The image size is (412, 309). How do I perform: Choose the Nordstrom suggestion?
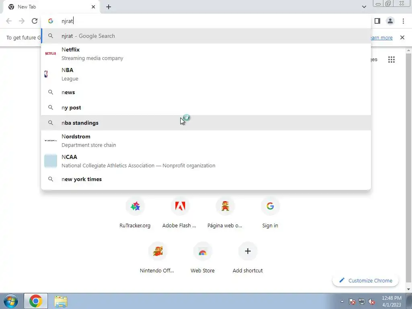click(206, 140)
